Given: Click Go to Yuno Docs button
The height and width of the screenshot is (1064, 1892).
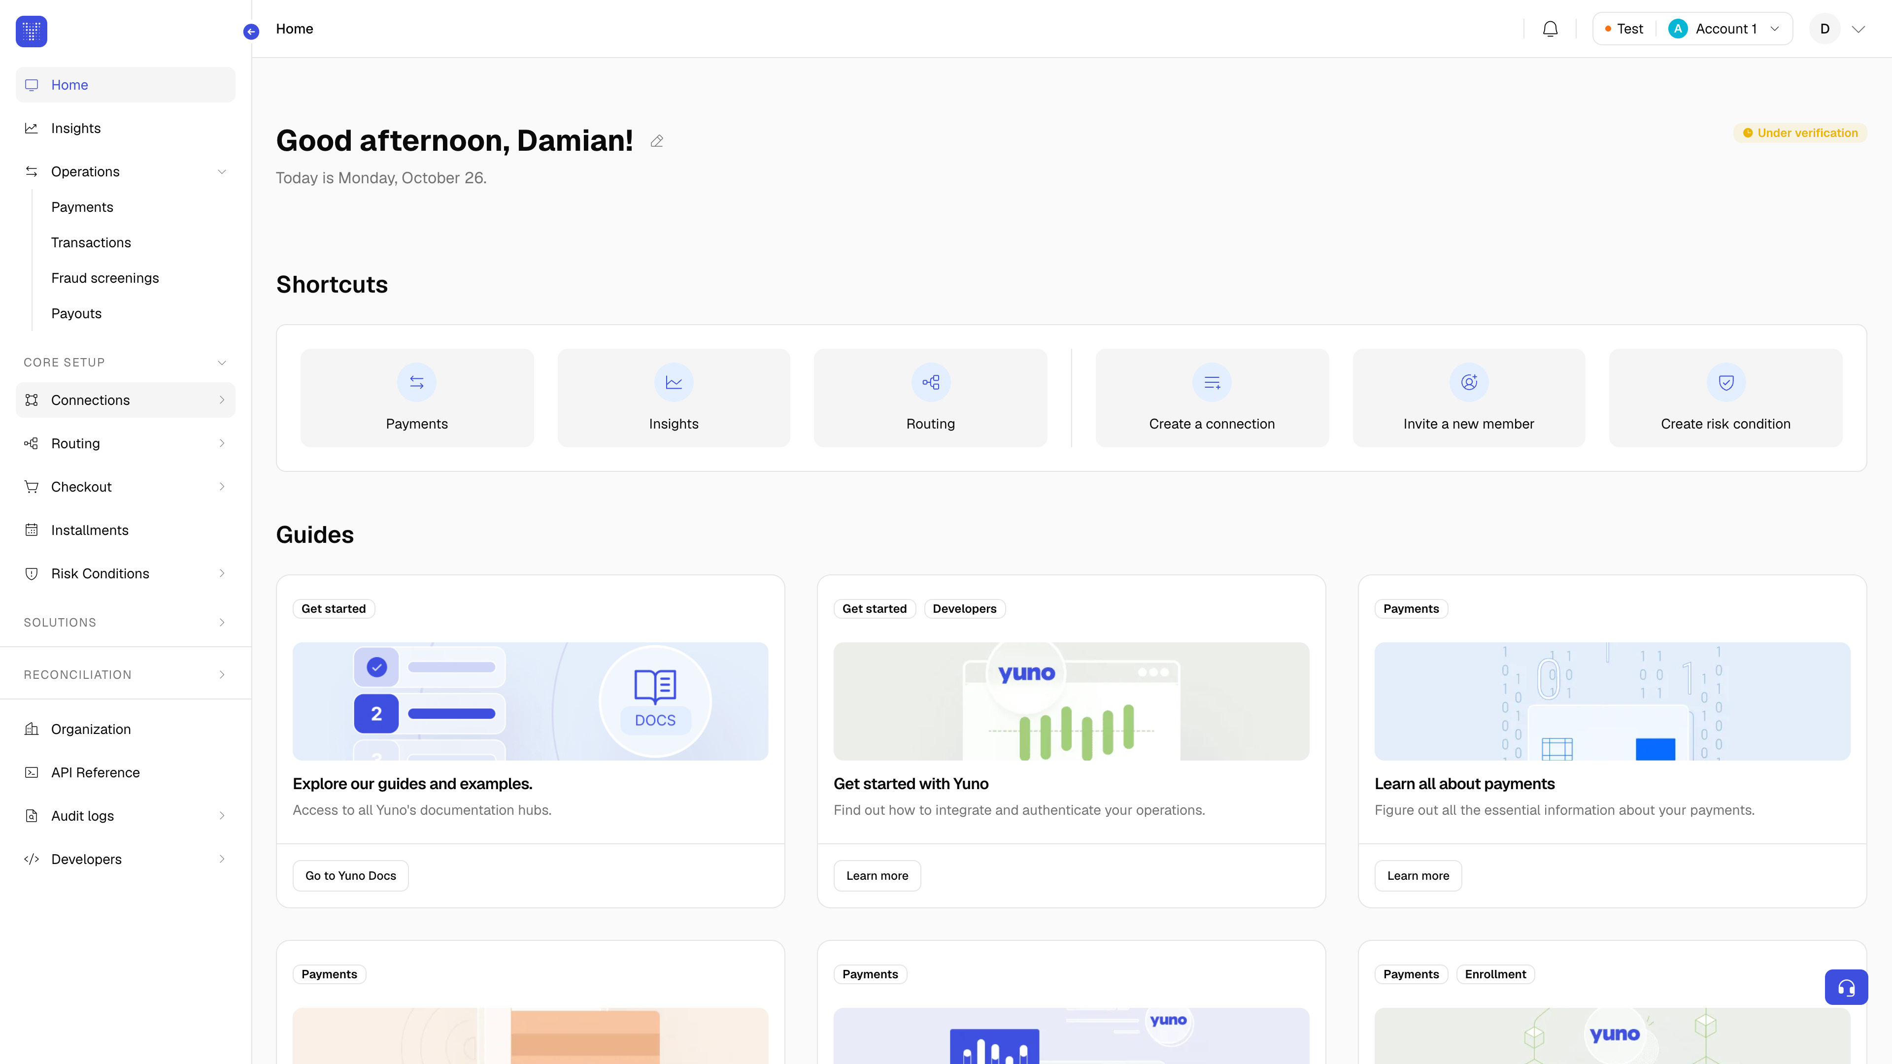Looking at the screenshot, I should click(350, 876).
